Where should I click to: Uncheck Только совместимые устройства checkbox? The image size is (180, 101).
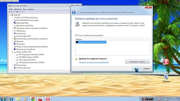(x=76, y=35)
